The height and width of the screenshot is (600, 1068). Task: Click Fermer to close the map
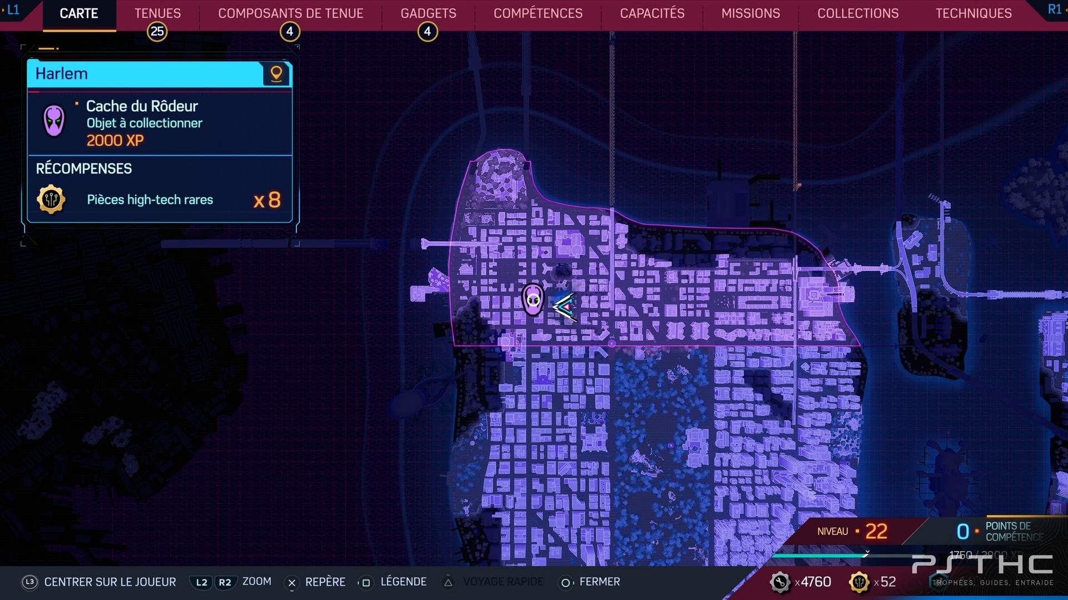point(600,582)
